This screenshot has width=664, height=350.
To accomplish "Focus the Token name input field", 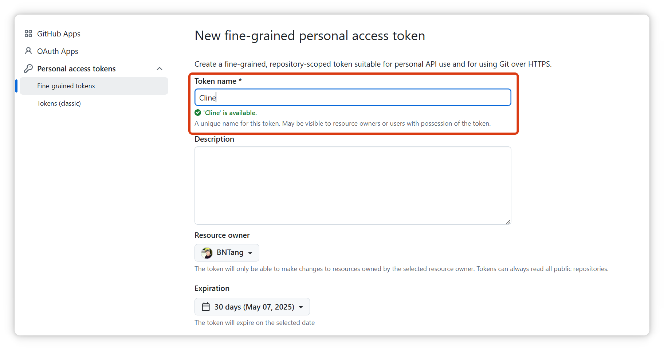I will click(x=353, y=98).
